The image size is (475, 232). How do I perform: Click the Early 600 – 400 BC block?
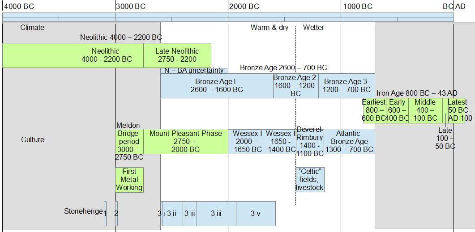coord(397,110)
